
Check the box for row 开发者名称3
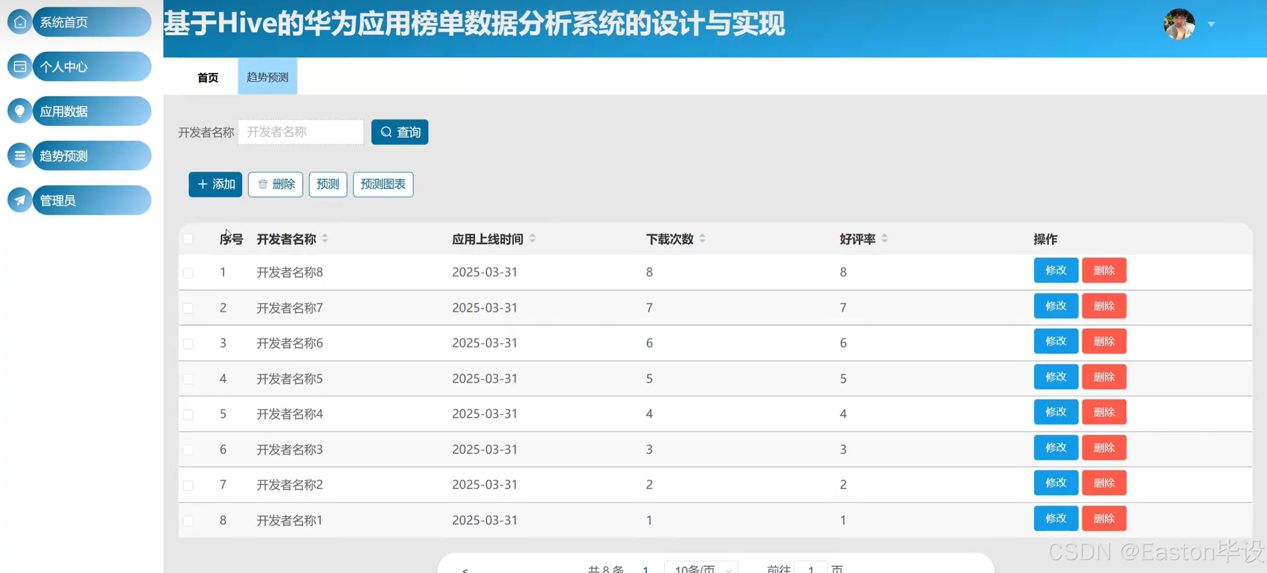click(188, 450)
